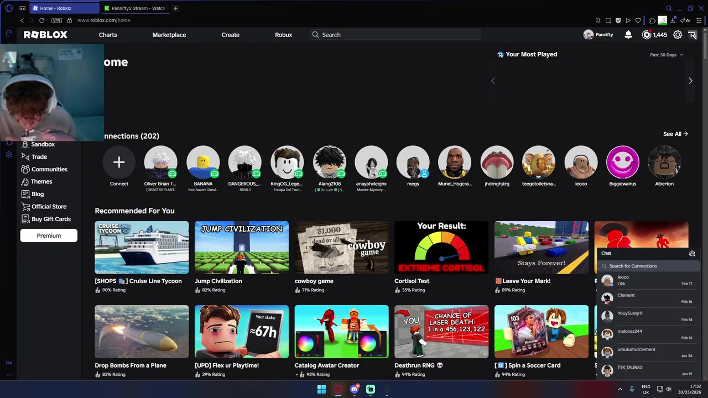Screen dimensions: 708x398
Task: Open Jump Civilization game thumbnail
Action: click(242, 247)
